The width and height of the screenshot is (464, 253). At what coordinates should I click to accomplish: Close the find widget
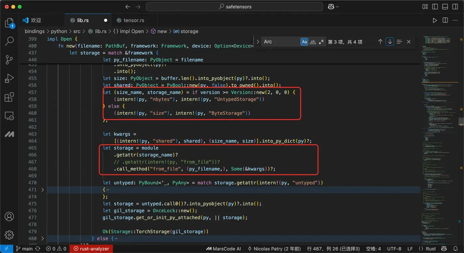coord(409,42)
